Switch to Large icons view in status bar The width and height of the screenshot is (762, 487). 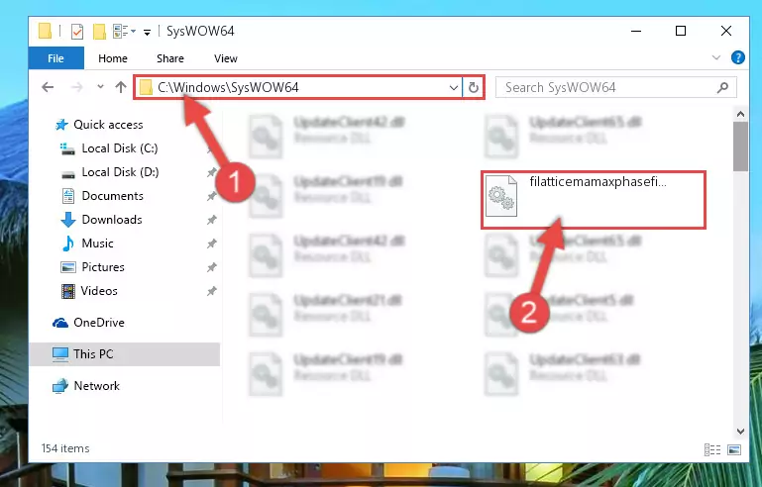pyautogui.click(x=734, y=449)
